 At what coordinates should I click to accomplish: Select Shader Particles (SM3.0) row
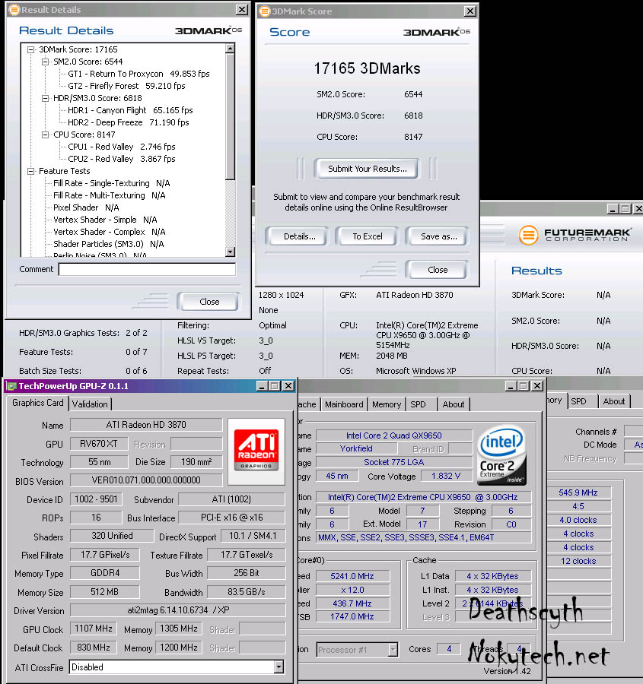coord(108,244)
